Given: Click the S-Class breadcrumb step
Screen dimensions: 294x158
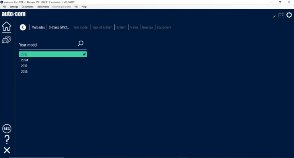Looking at the screenshot, I should click(59, 27).
